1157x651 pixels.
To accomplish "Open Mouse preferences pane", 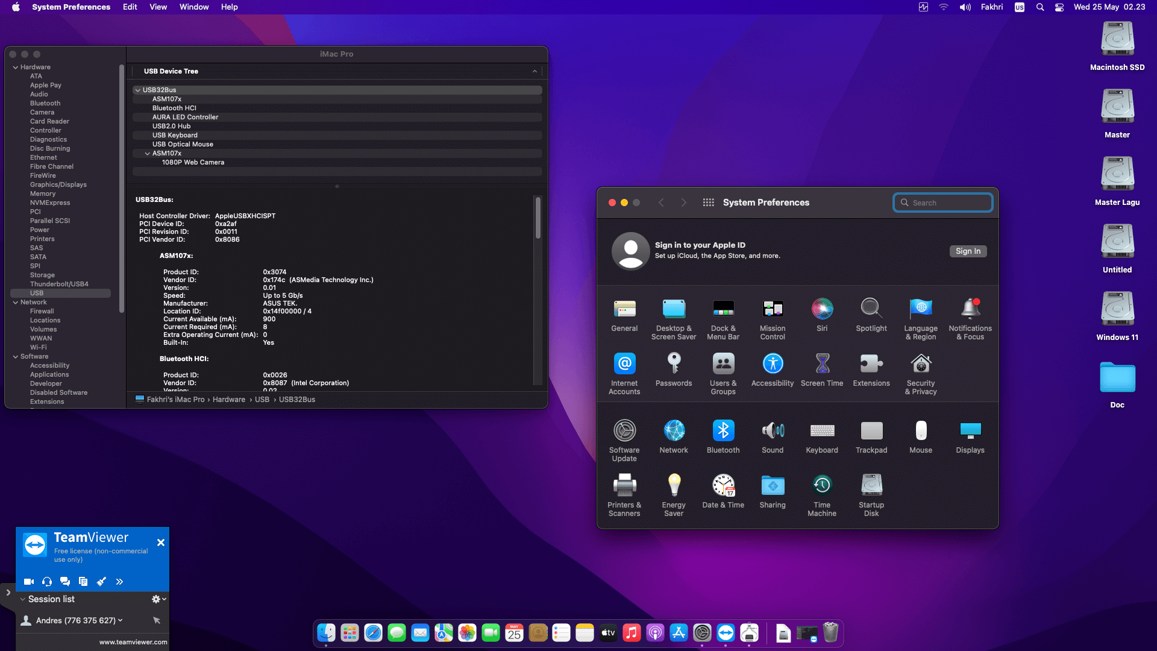I will click(x=921, y=438).
